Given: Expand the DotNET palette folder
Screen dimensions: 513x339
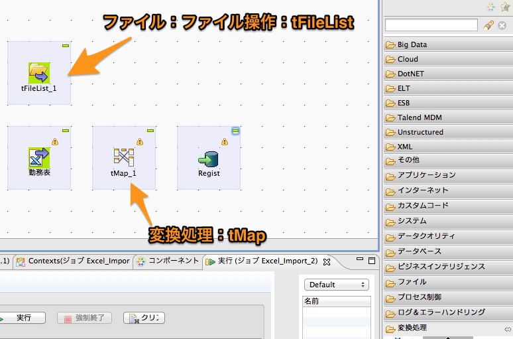Looking at the screenshot, I should [x=448, y=74].
